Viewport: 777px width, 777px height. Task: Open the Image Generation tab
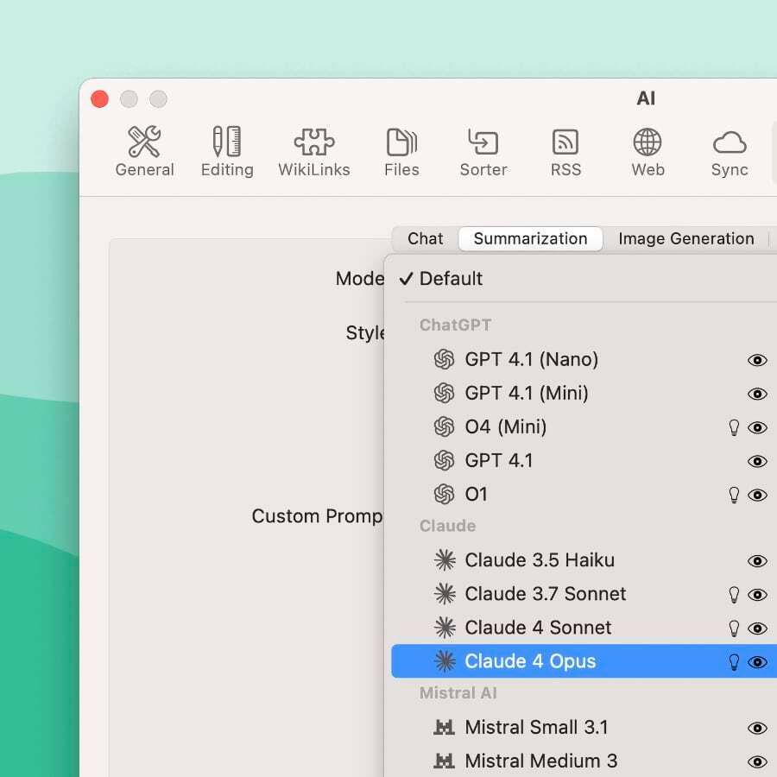(686, 239)
